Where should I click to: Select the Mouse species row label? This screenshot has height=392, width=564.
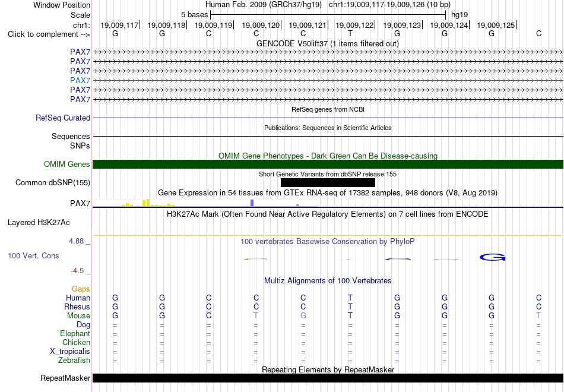[x=78, y=316]
